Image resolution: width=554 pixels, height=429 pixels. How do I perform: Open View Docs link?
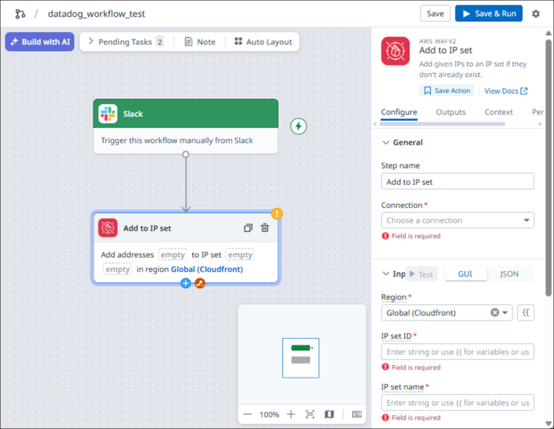point(506,91)
